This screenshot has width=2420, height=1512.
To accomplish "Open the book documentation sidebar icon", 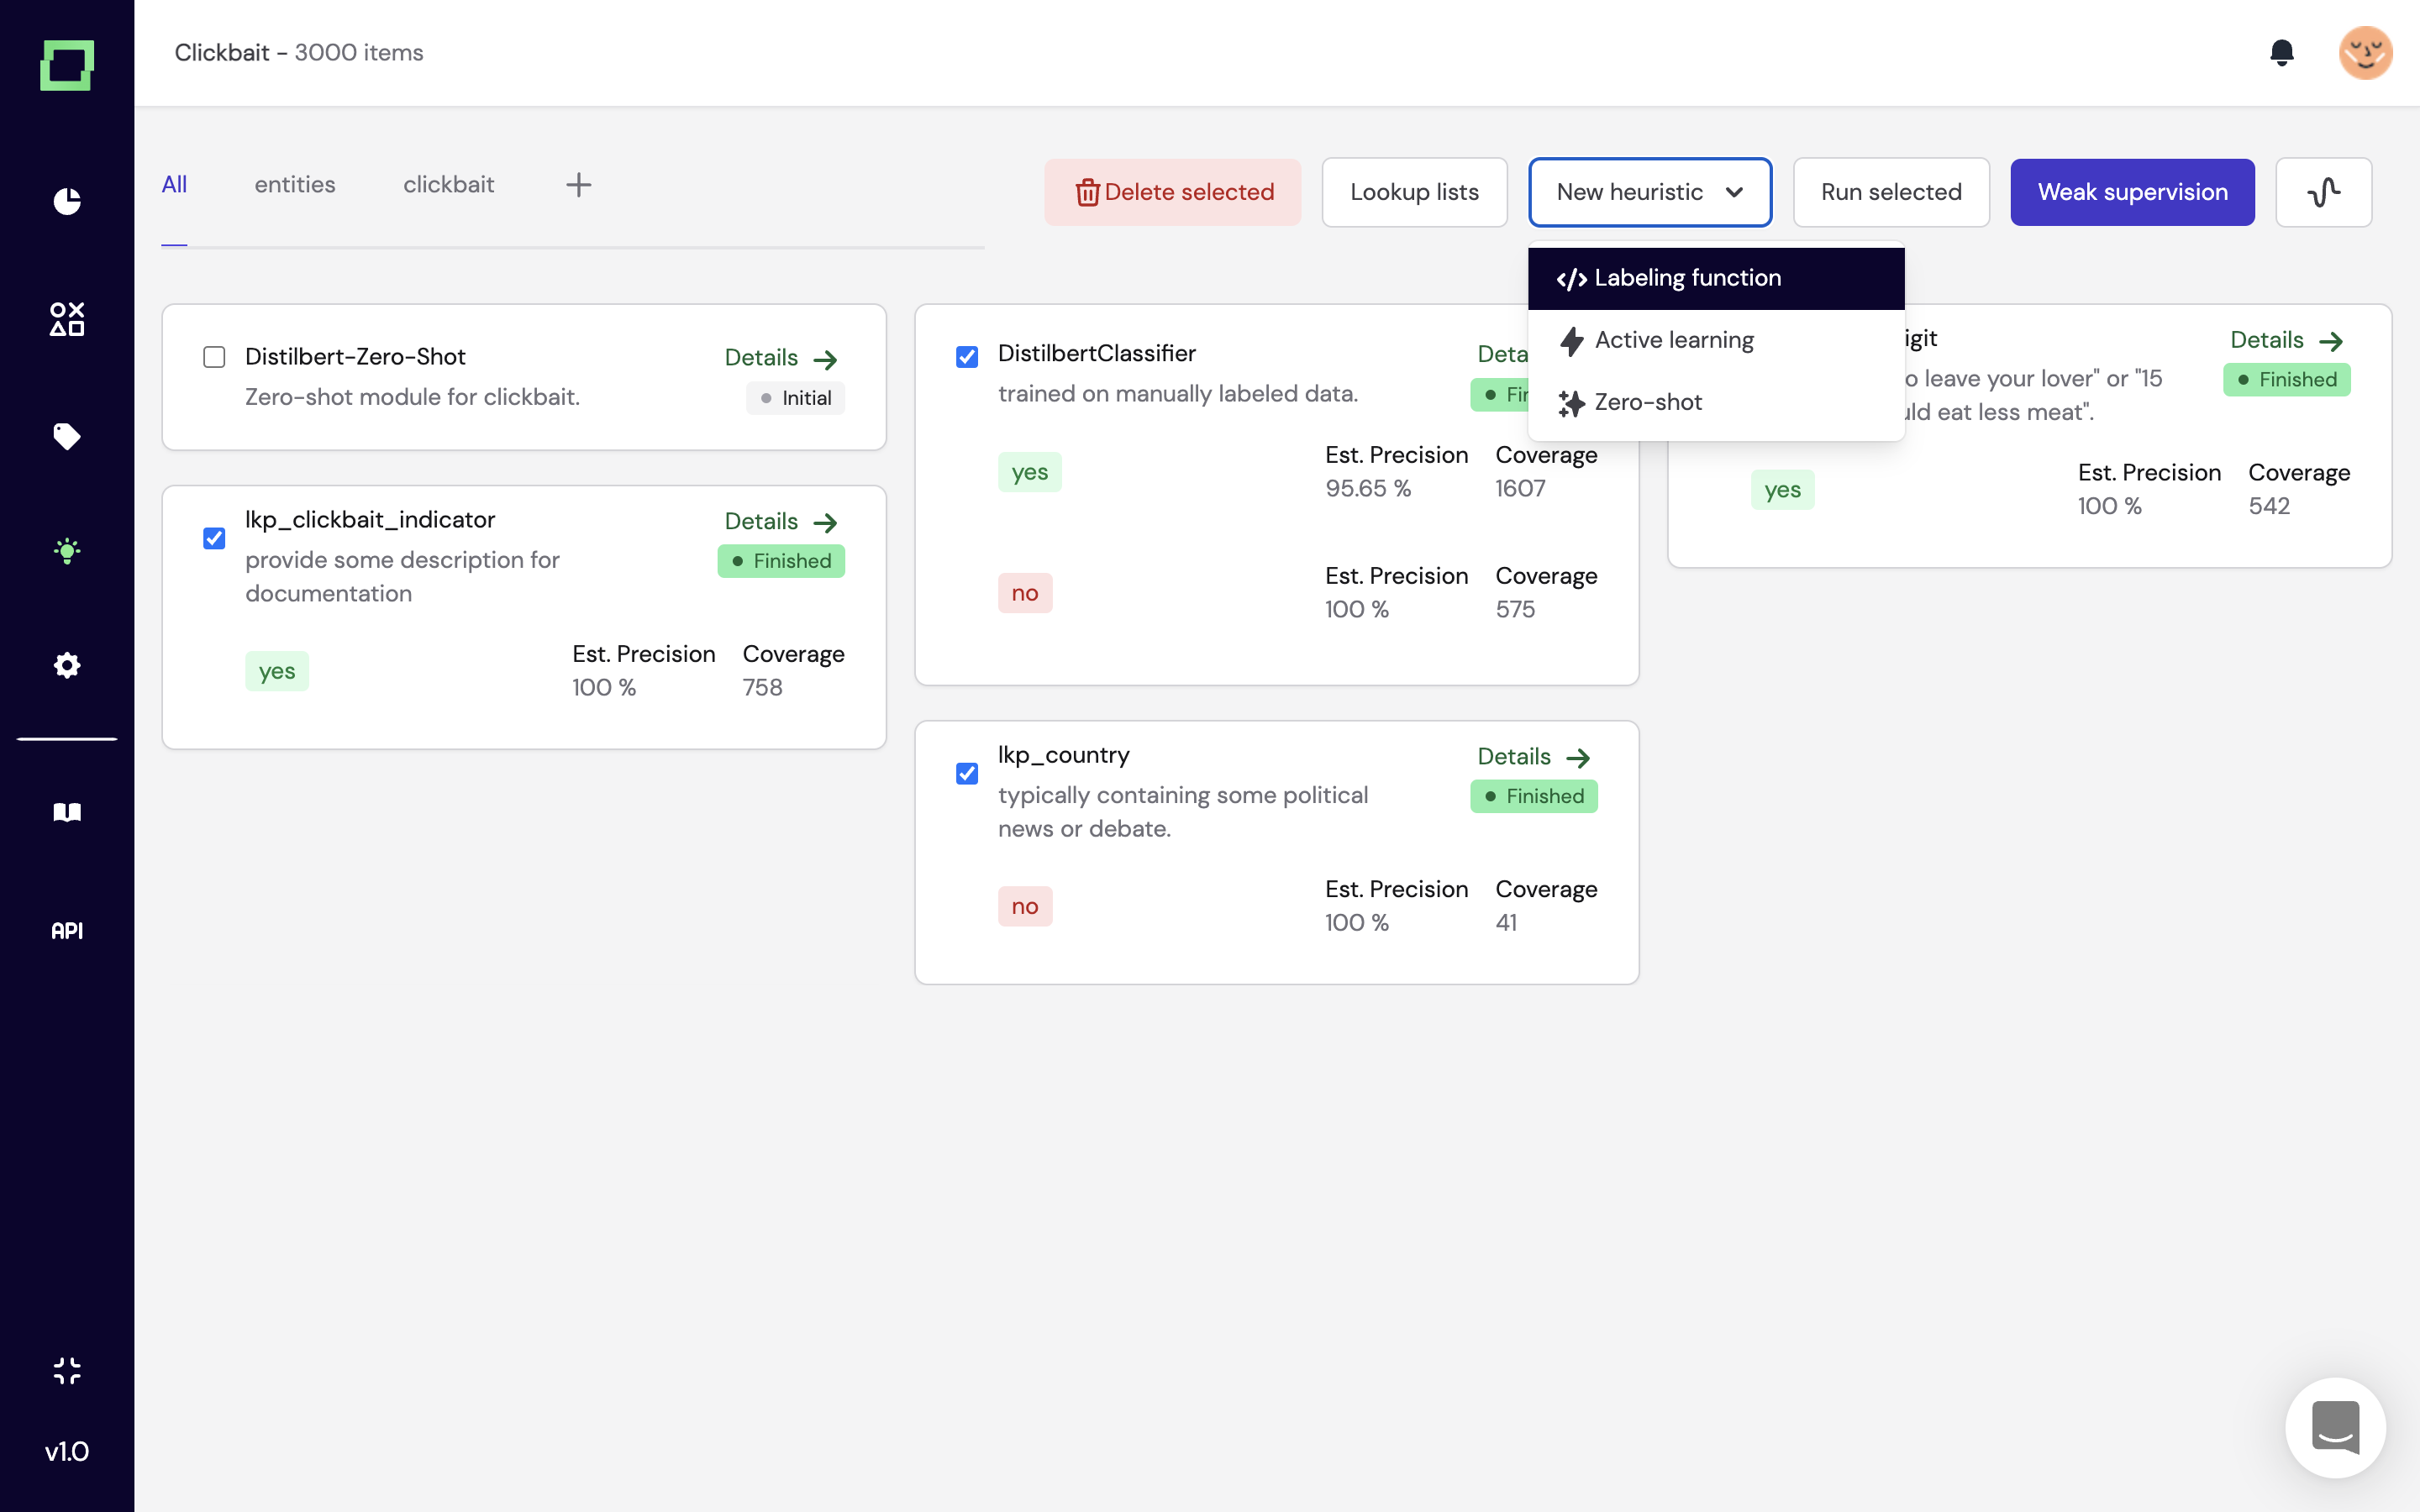I will [67, 812].
